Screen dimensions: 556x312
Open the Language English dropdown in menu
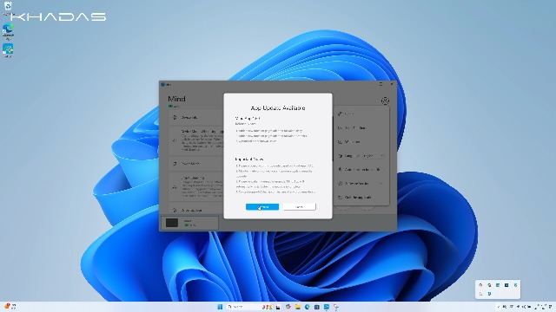pyautogui.click(x=374, y=156)
